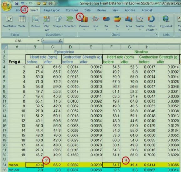Insert an Area chart

click(x=129, y=23)
